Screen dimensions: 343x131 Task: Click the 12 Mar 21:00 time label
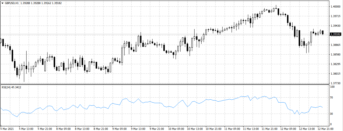(325, 128)
